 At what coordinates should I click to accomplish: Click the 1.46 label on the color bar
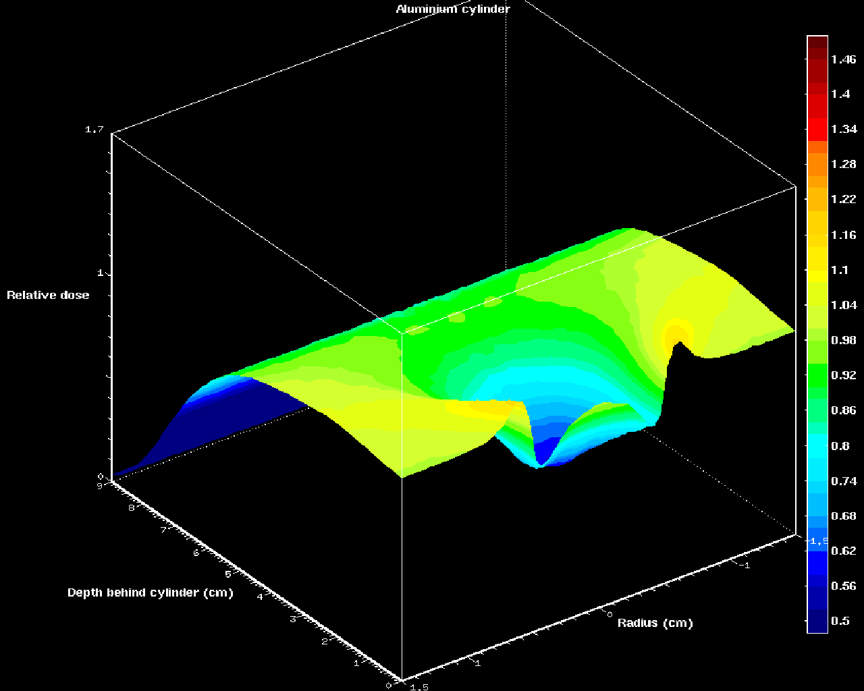[843, 60]
